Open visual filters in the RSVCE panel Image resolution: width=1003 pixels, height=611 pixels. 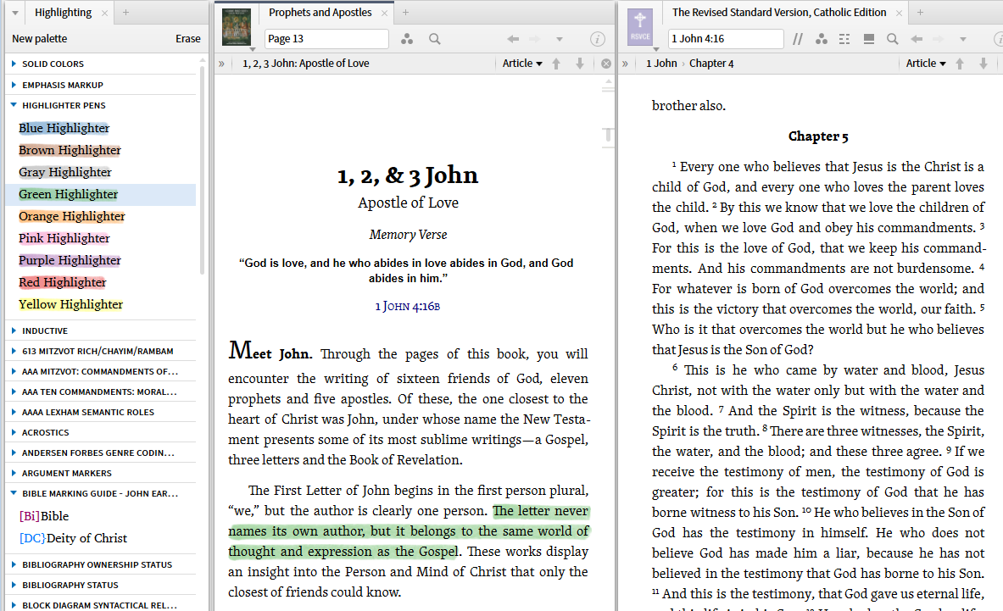pyautogui.click(x=822, y=40)
